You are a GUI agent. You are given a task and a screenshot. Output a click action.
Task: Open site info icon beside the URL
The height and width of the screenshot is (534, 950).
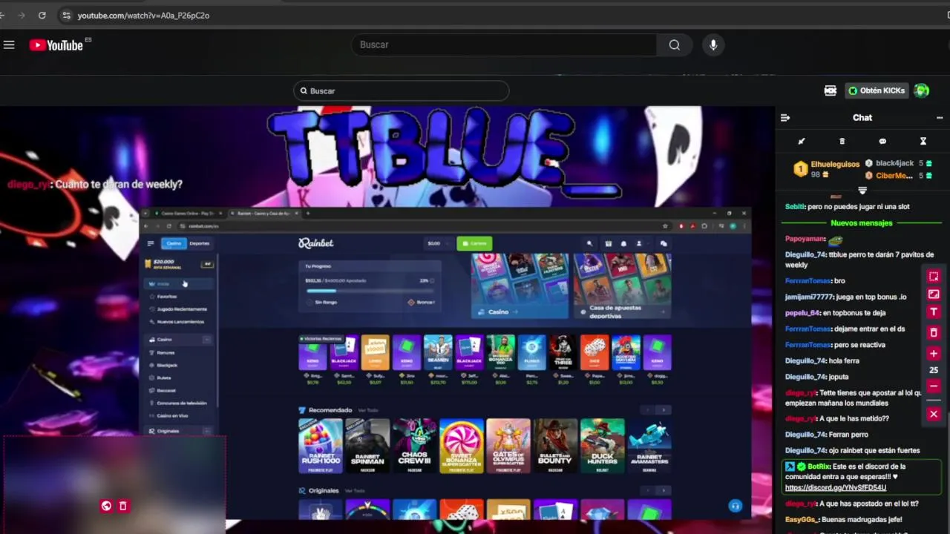point(66,15)
